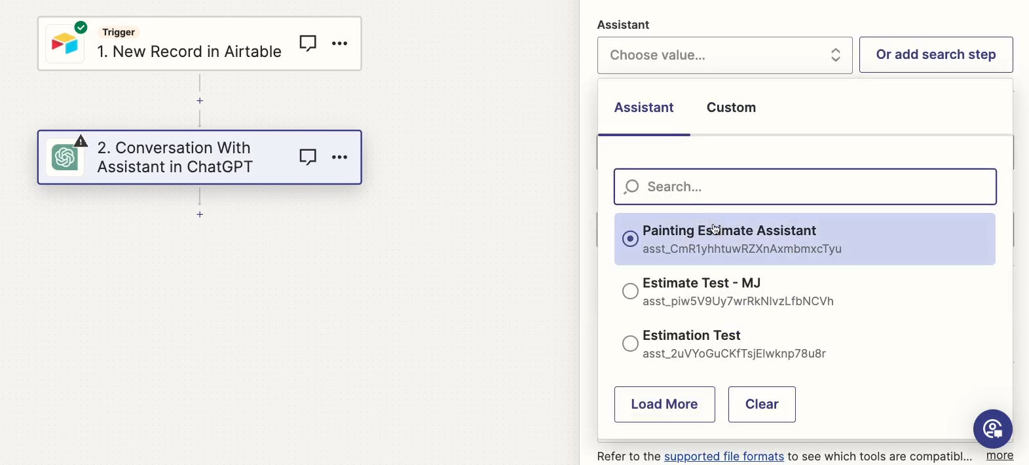Click the Load More button

(x=665, y=404)
